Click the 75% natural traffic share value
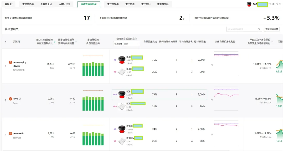The width and height of the screenshot is (283, 151). click(155, 60)
